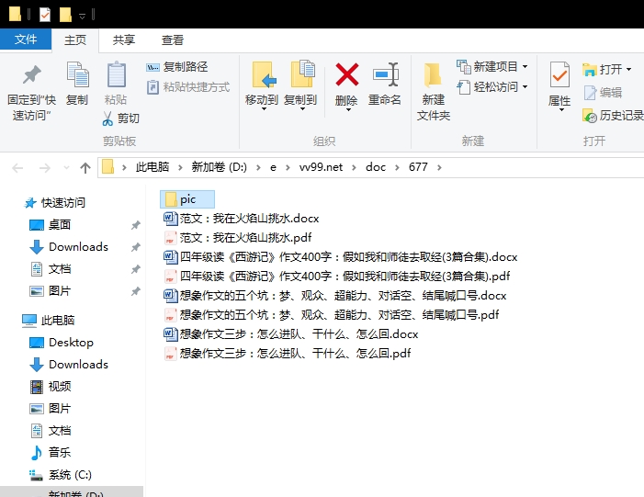Click the red Delete (删除) icon
This screenshot has height=497, width=644.
click(347, 74)
